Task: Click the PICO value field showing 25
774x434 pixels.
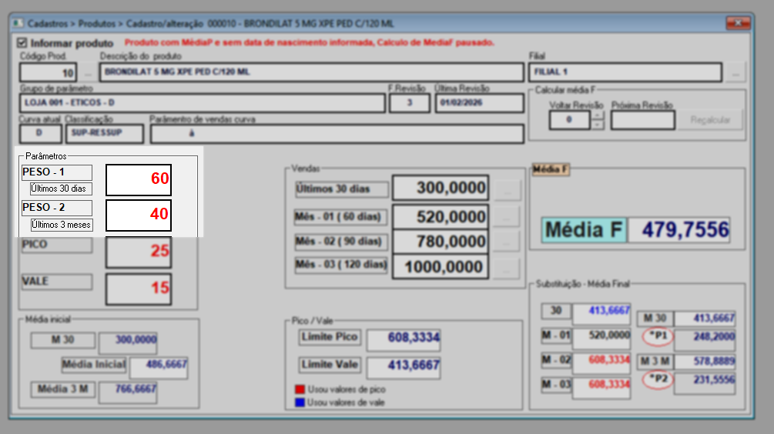Action: point(139,252)
